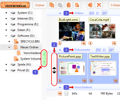Select the CocaCola.mp4 file label
Viewport: 120px width, 100px height.
tap(99, 20)
